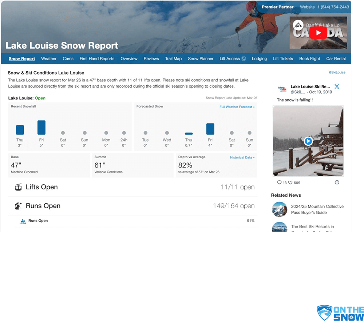Image resolution: width=364 pixels, height=321 pixels.
Task: Open the Lift Access link
Action: [x=230, y=59]
